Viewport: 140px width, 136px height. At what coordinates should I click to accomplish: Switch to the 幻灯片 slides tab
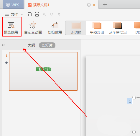tap(47, 45)
